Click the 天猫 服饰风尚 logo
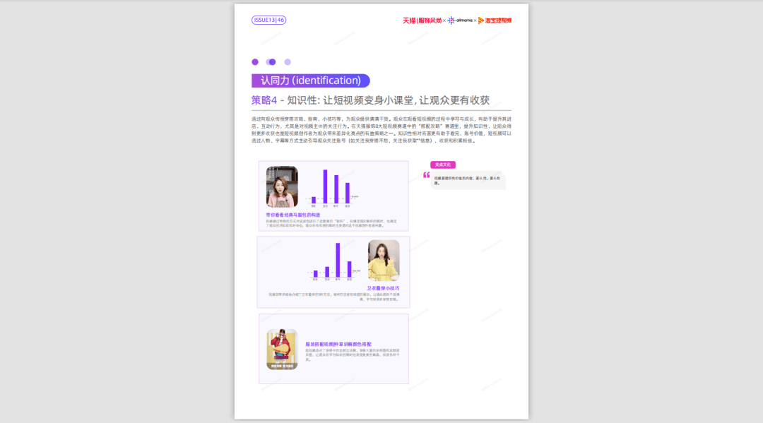This screenshot has width=763, height=423. [x=422, y=20]
